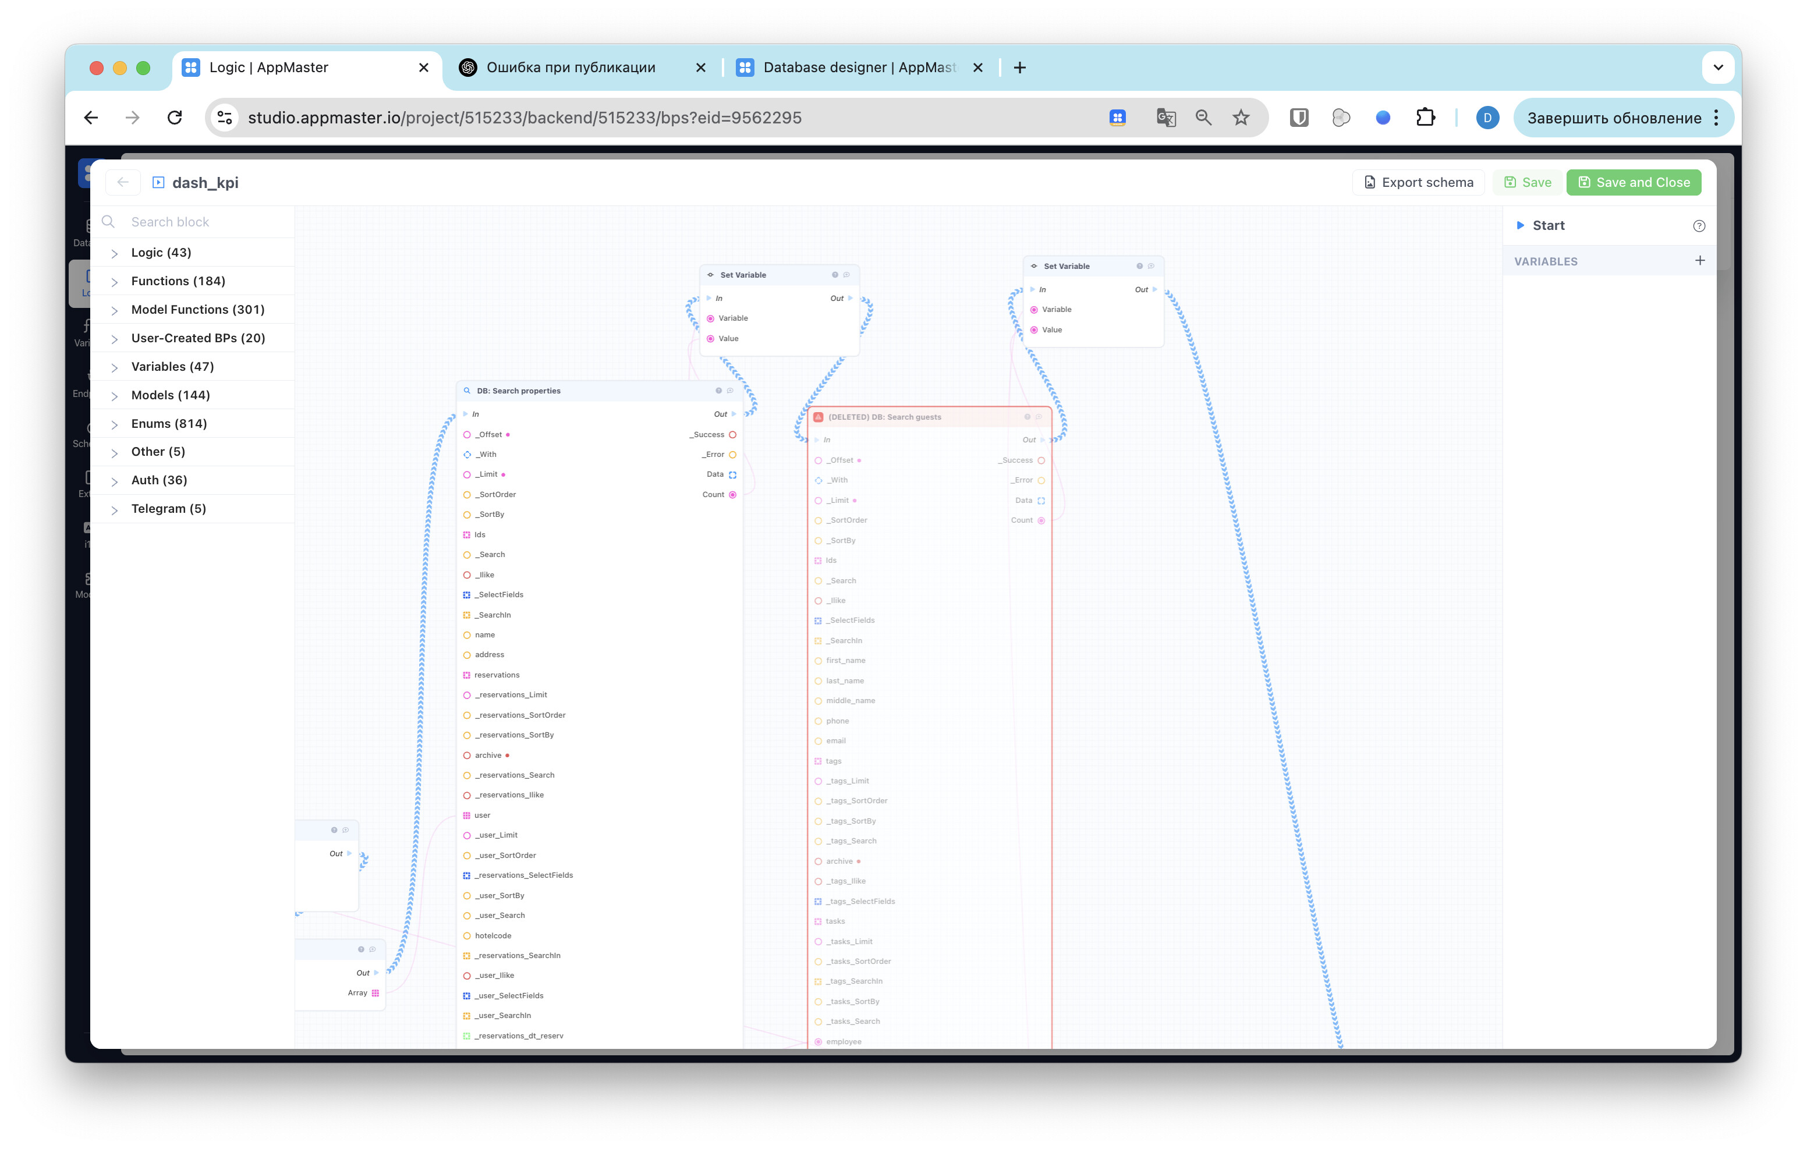Screen dimensions: 1807x1149
Task: Click the Export schema button
Action: (x=1418, y=182)
